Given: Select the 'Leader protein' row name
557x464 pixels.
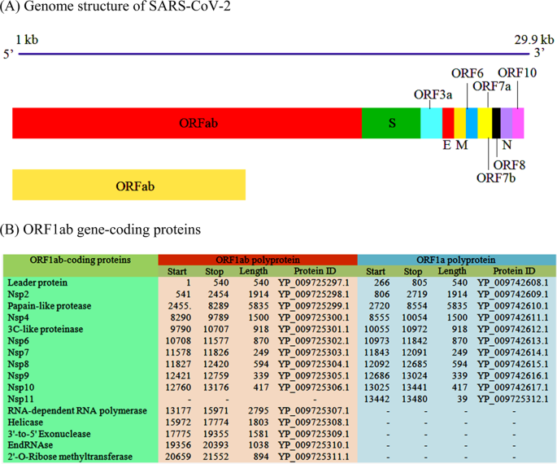Looking at the screenshot, I should tap(37, 282).
